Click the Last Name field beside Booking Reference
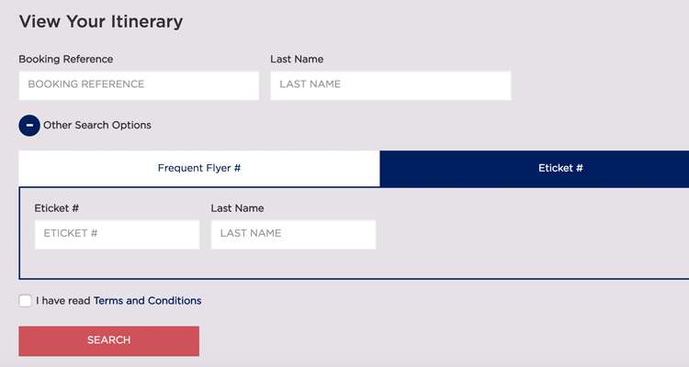 (x=390, y=85)
